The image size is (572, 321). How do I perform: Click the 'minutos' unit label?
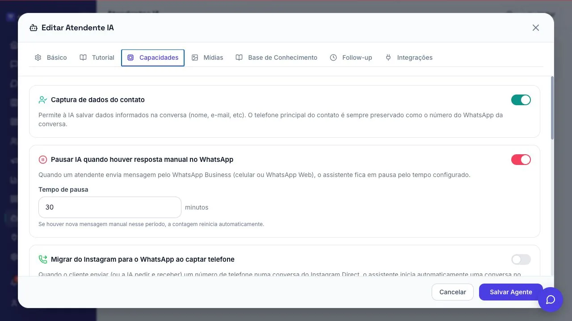click(197, 207)
